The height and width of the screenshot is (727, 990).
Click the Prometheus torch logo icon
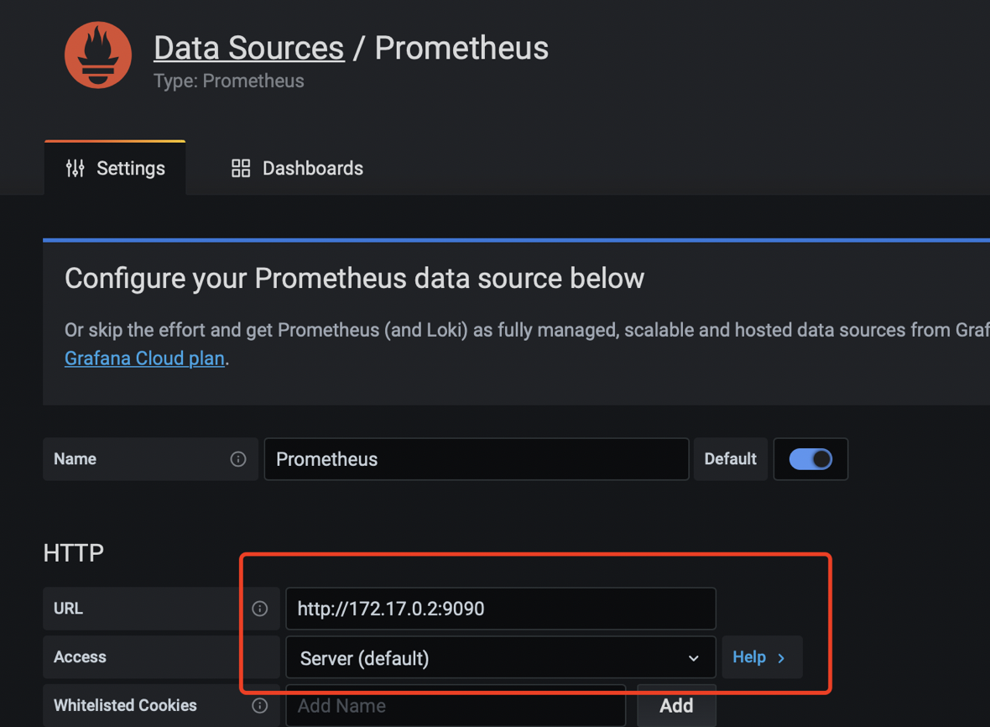(98, 55)
